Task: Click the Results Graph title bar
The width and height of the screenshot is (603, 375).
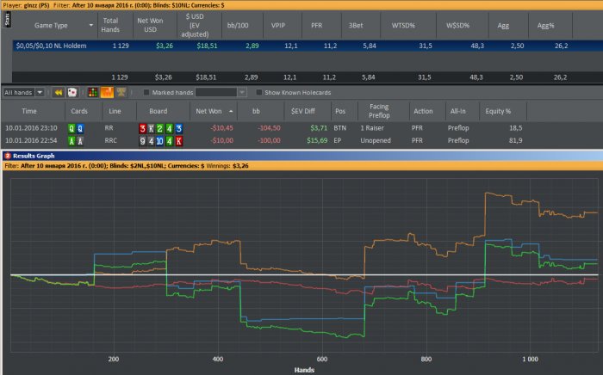Action: click(302, 156)
